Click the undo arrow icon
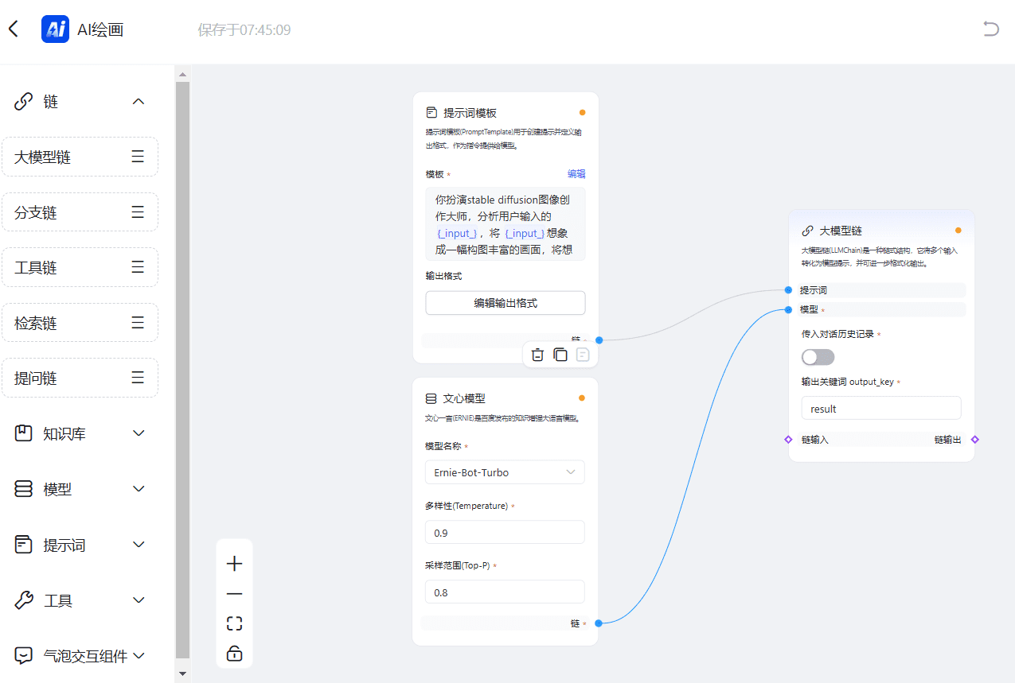Viewport: 1015px width, 683px height. (x=990, y=29)
